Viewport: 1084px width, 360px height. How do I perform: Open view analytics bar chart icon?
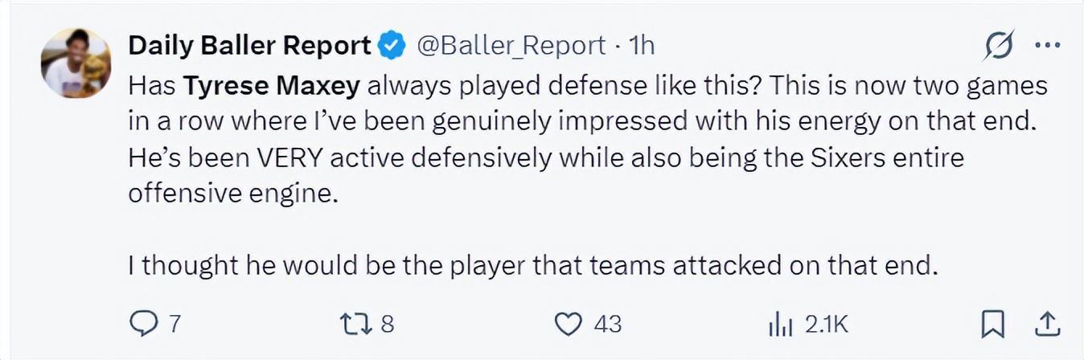pos(781,325)
